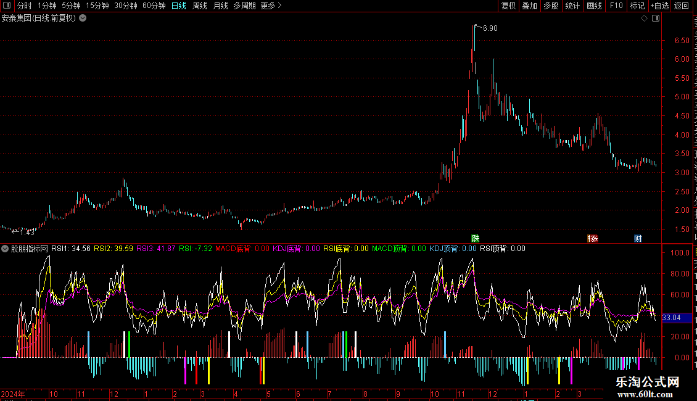The height and width of the screenshot is (401, 697).
Task: Click the 返回 back button
Action: tap(682, 6)
